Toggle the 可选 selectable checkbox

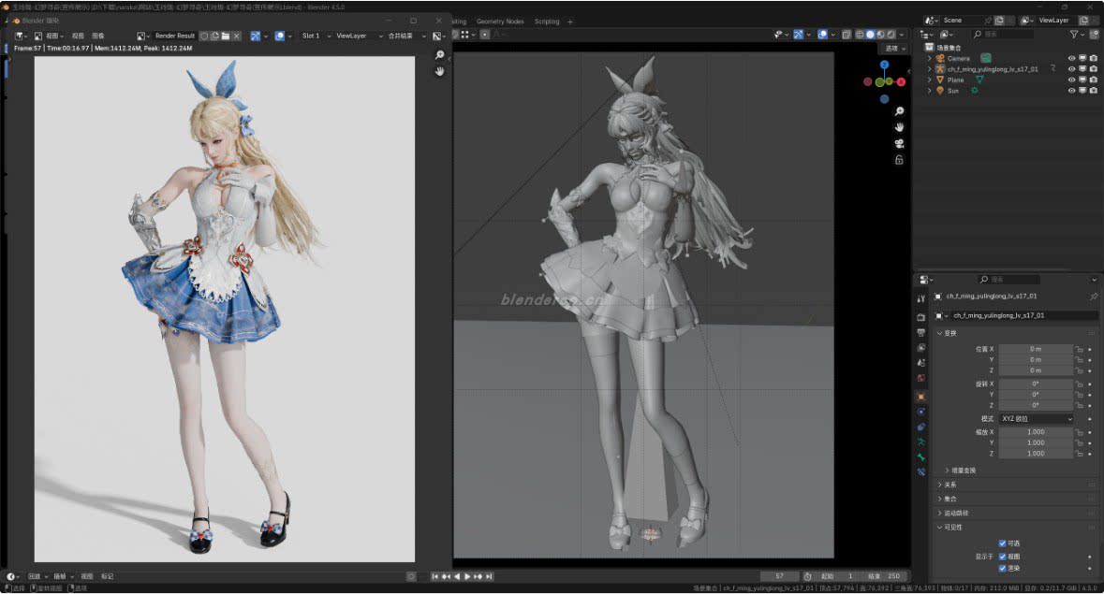point(1003,543)
